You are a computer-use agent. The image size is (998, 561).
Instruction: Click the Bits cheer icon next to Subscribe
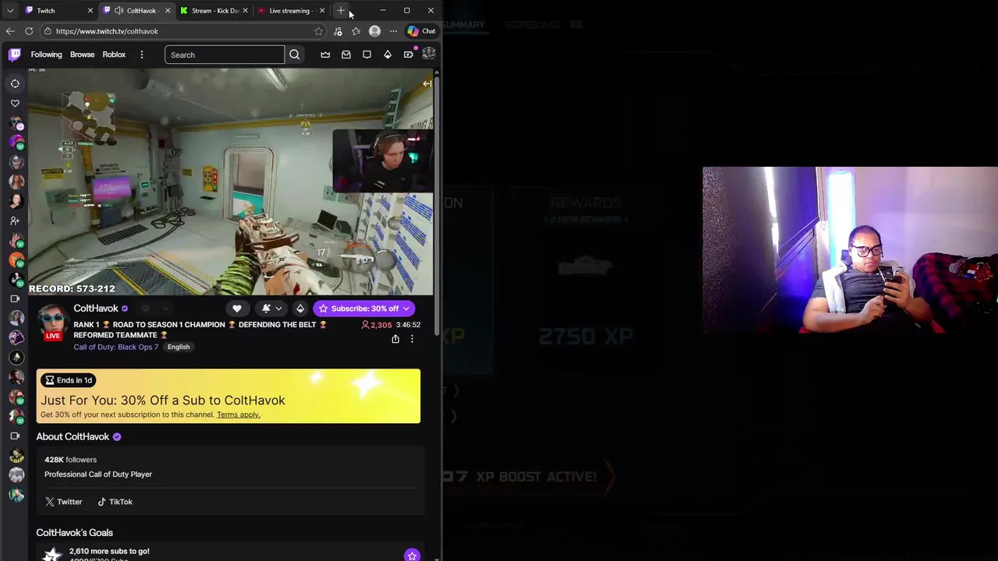pos(300,309)
